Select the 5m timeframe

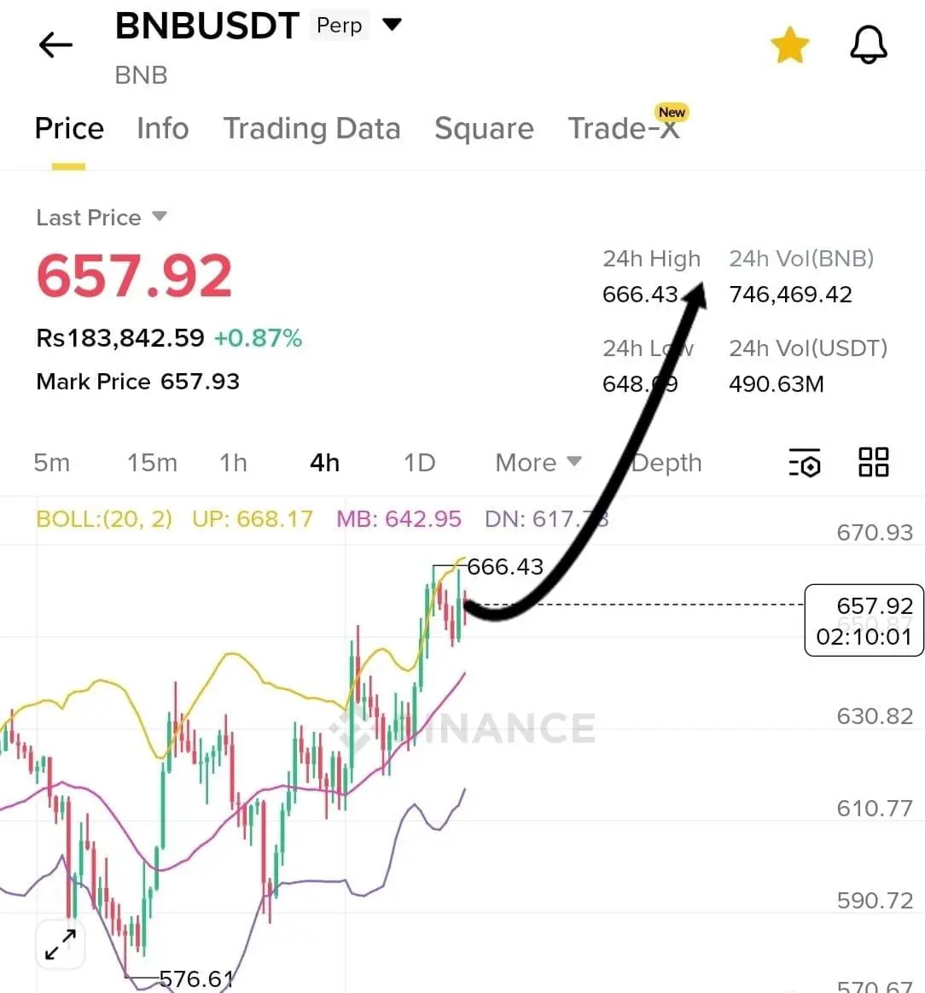pos(52,463)
